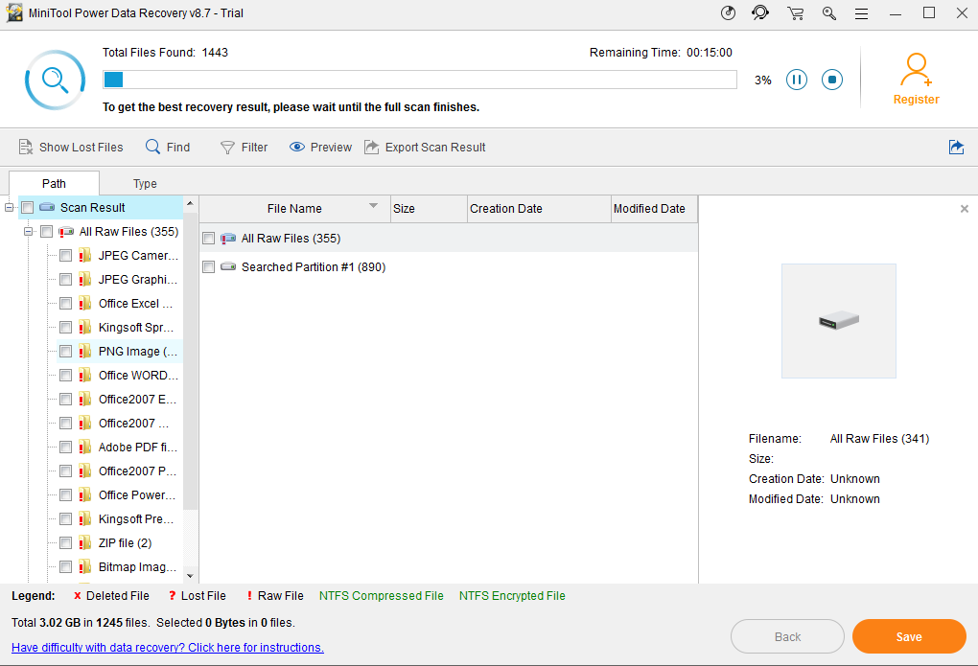Check All Raw Files (355) in list
Image resolution: width=978 pixels, height=666 pixels.
209,239
